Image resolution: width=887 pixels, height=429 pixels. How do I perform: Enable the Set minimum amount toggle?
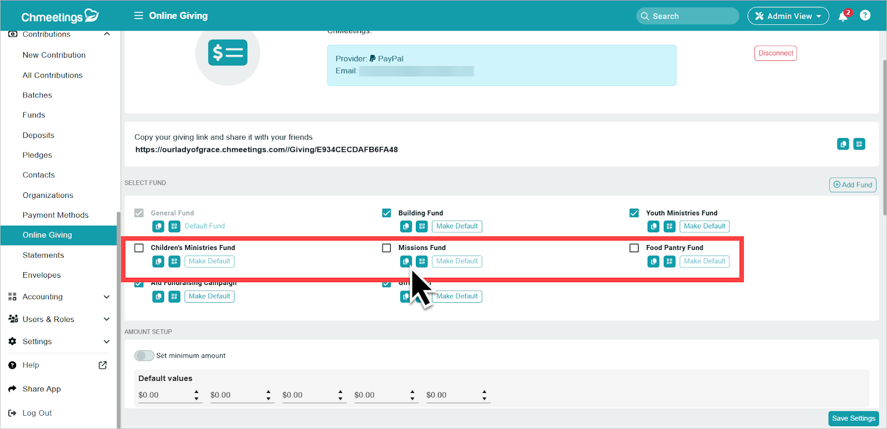144,355
